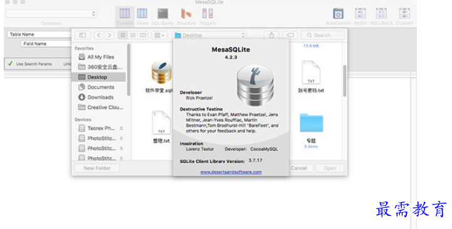Select Desktop in Favorites sidebar
Image resolution: width=452 pixels, height=229 pixels.
(x=99, y=77)
